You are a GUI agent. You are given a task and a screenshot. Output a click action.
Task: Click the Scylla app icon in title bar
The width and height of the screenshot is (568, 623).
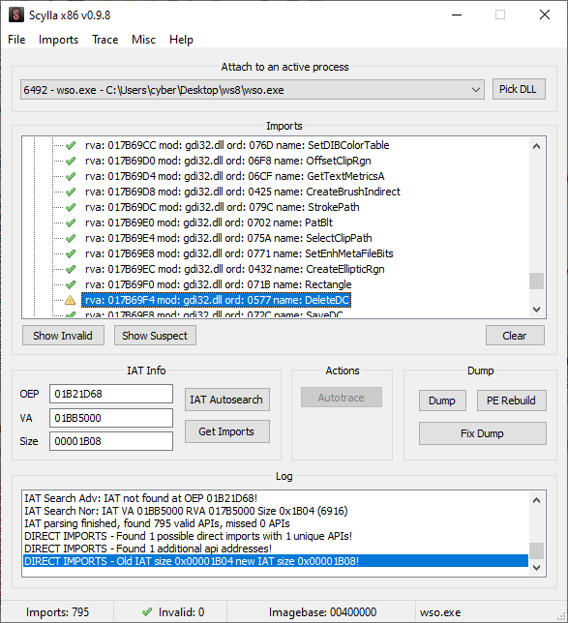coord(16,15)
